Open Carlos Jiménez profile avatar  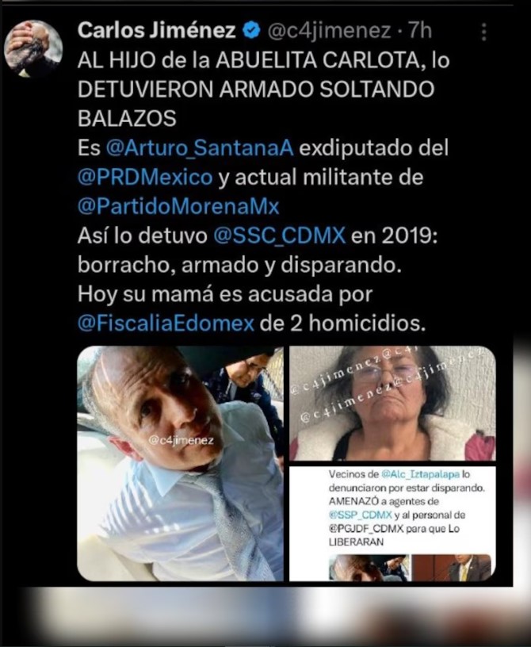click(33, 48)
